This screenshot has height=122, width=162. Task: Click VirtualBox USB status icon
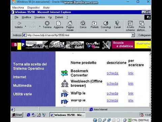pyautogui.click(x=104, y=120)
